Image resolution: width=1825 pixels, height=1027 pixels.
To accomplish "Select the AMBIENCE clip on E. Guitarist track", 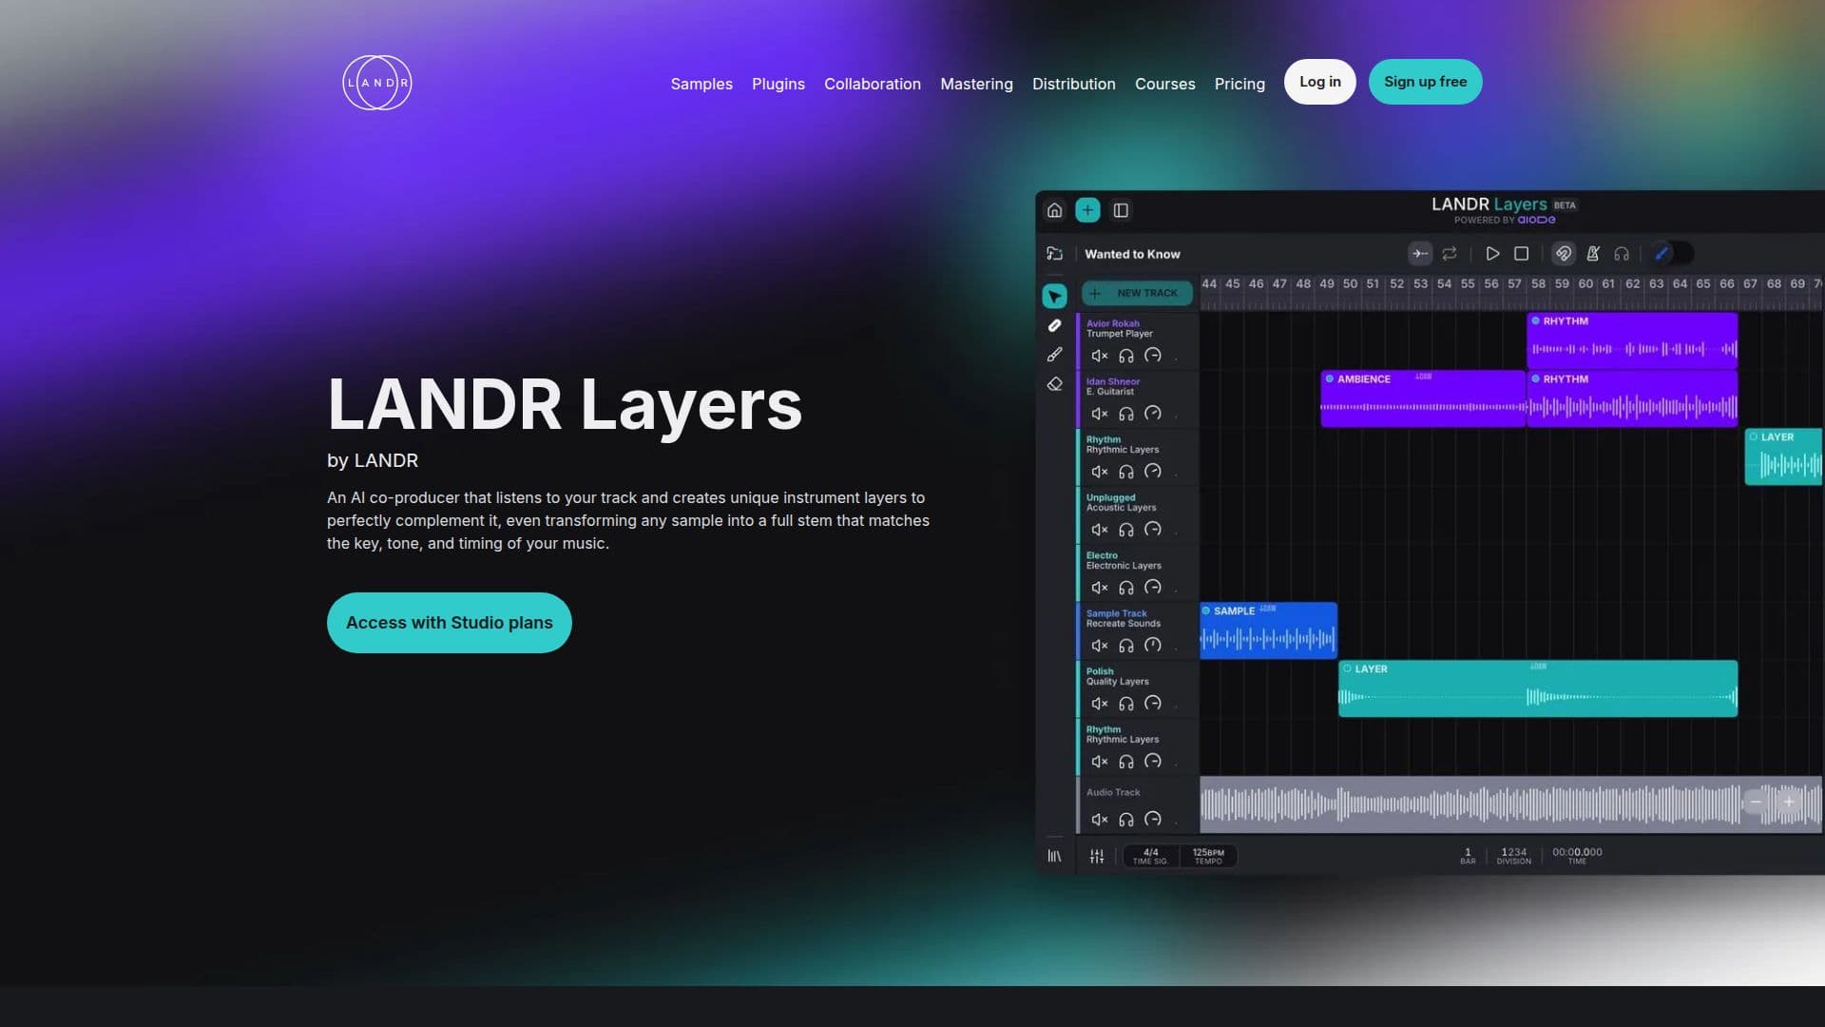I will tap(1423, 398).
